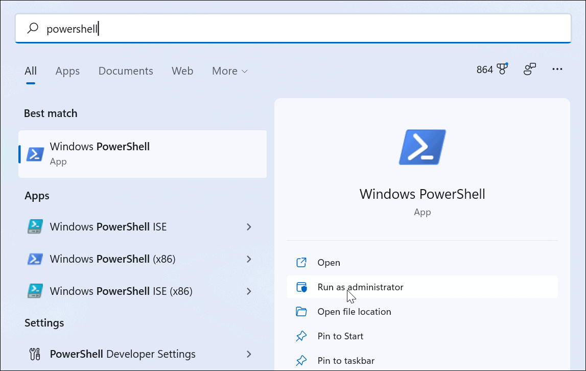Click the folder icon beside Open file location
This screenshot has height=371, width=586.
click(302, 311)
